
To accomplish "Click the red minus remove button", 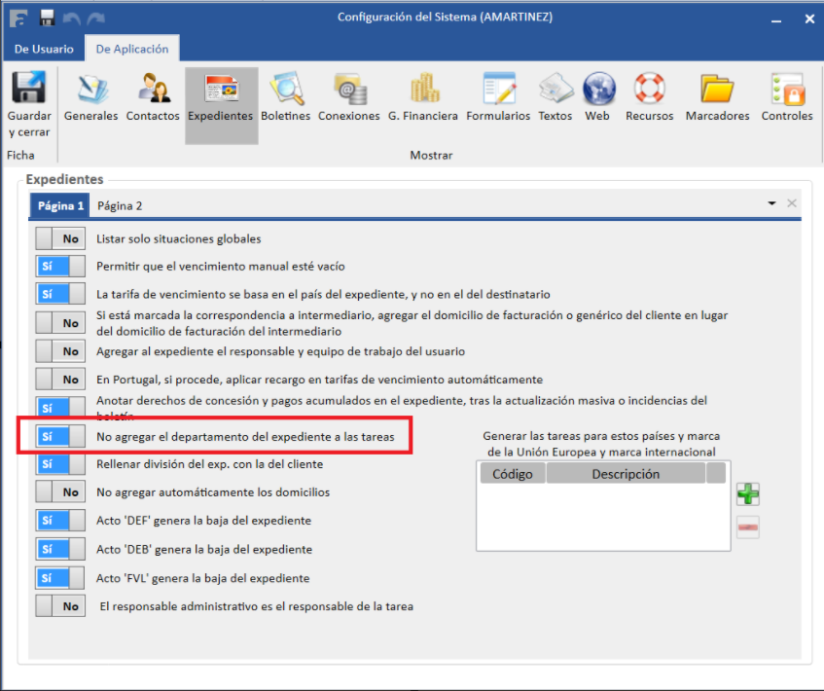I will point(747,527).
